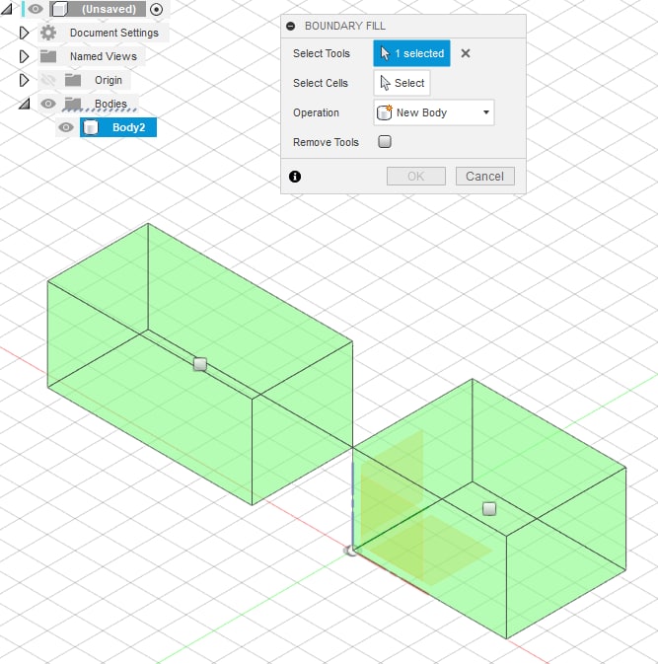Select Body2 in the browser tree
The height and width of the screenshot is (664, 658).
coord(128,127)
